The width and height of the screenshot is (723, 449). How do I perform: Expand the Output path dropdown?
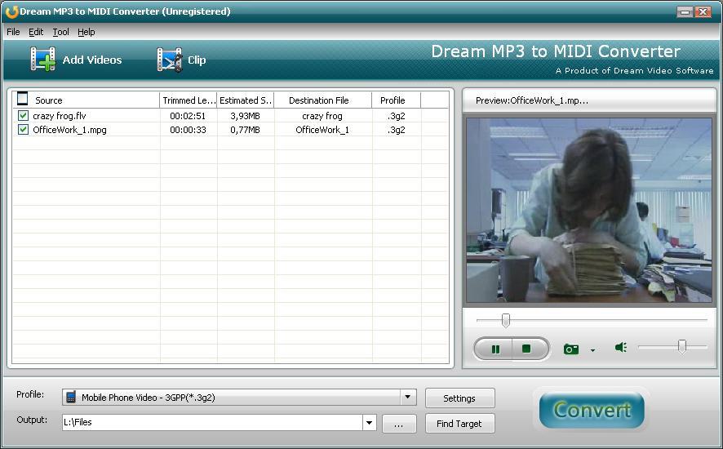tap(369, 422)
